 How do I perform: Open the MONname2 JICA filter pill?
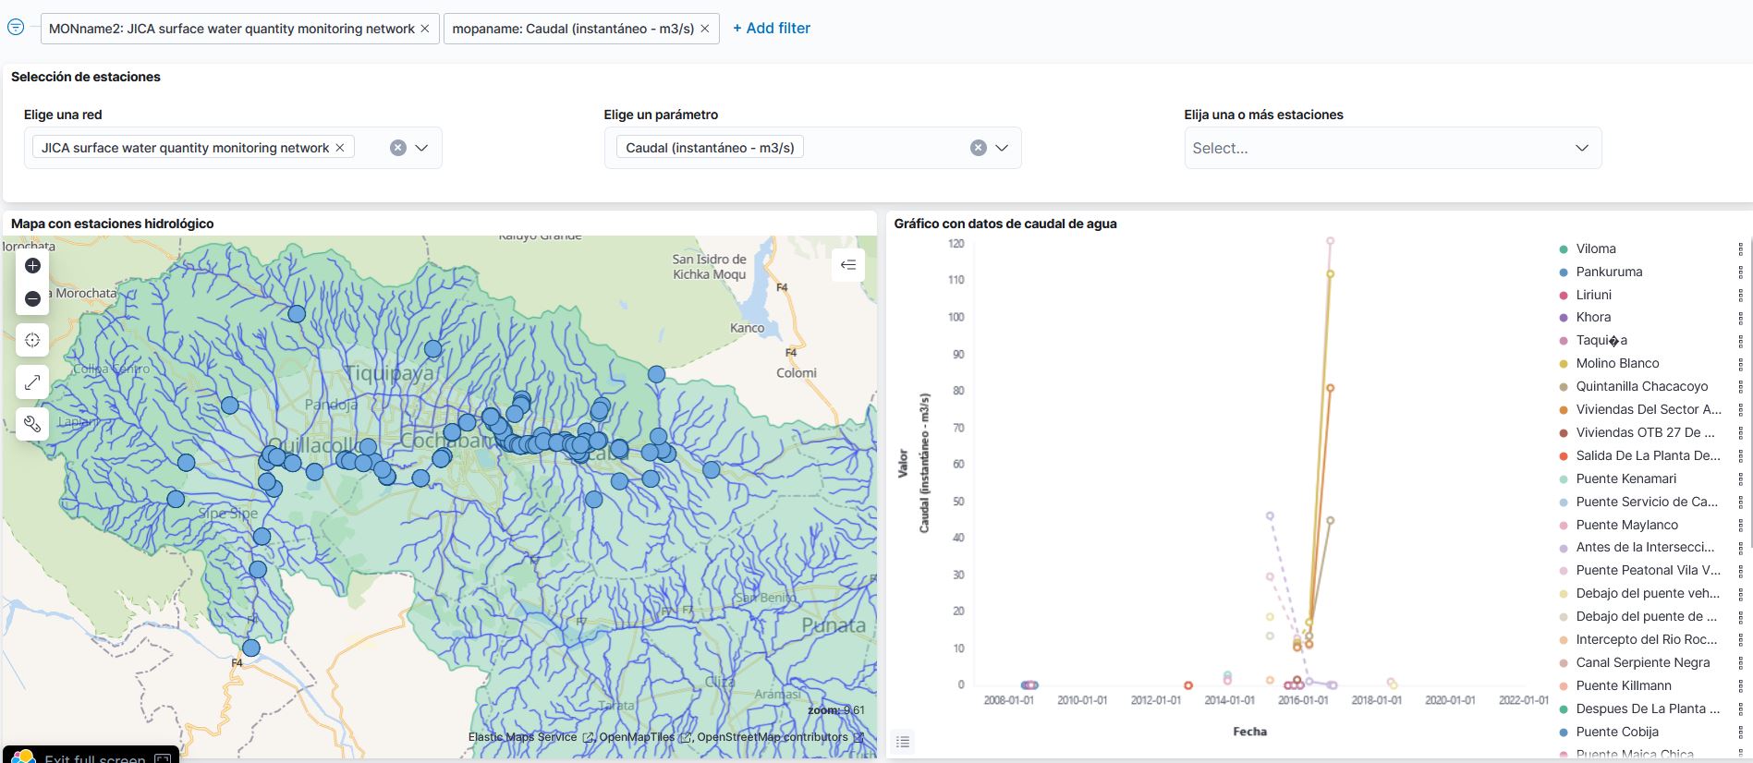click(232, 29)
